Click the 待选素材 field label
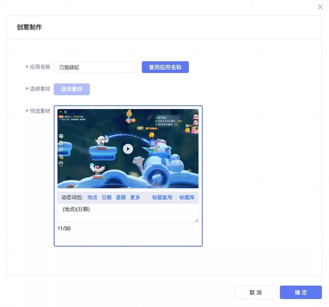Screen dimensions: 329x307 40,111
